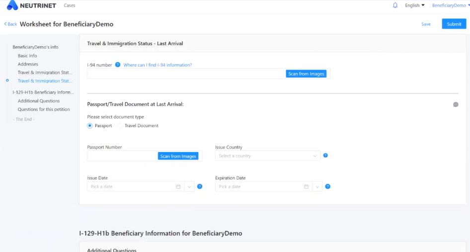
Task: Click the Issue Date help icon
Action: click(x=200, y=186)
